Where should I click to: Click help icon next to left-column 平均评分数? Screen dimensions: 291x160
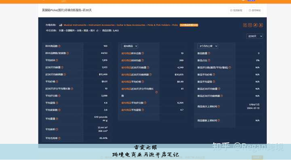click(x=59, y=96)
